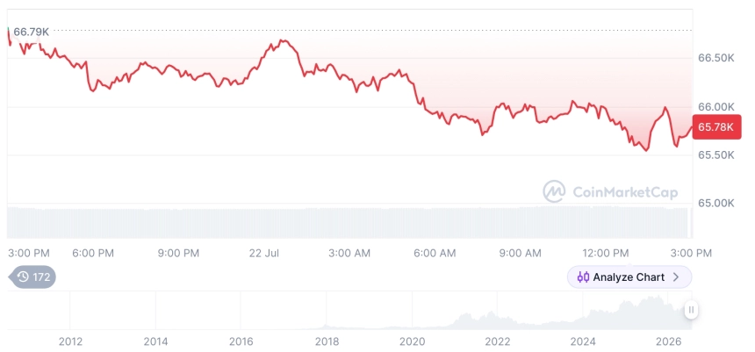The height and width of the screenshot is (352, 755).
Task: Select 2012 on the history timeline
Action: (70, 341)
